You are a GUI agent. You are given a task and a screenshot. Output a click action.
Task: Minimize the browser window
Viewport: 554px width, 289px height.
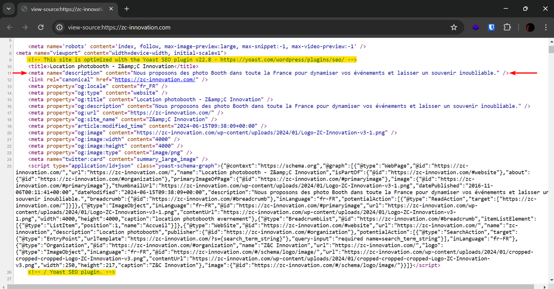coord(505,9)
